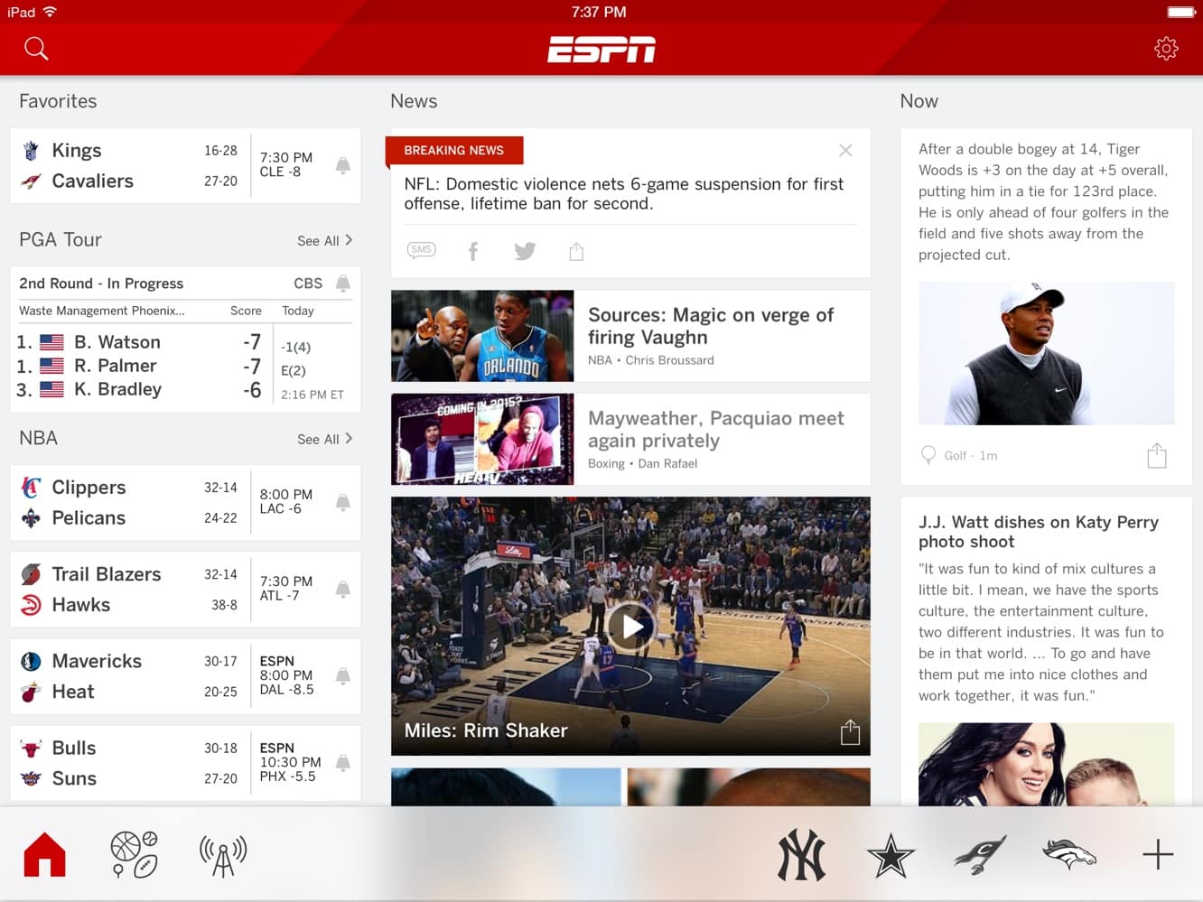Play the Miles: Rim Shaker video
Viewport: 1203px width, 902px height.
coord(630,626)
